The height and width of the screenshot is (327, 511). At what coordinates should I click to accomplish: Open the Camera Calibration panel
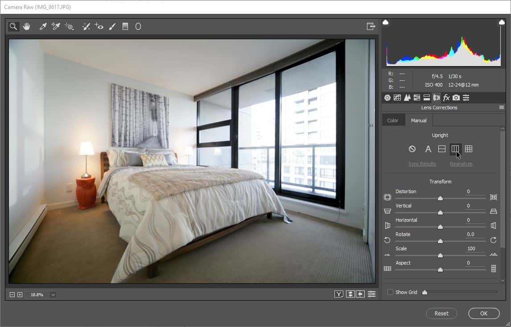click(456, 97)
